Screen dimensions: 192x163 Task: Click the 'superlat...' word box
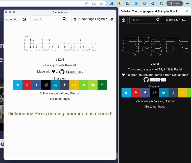[x=12, y=19]
